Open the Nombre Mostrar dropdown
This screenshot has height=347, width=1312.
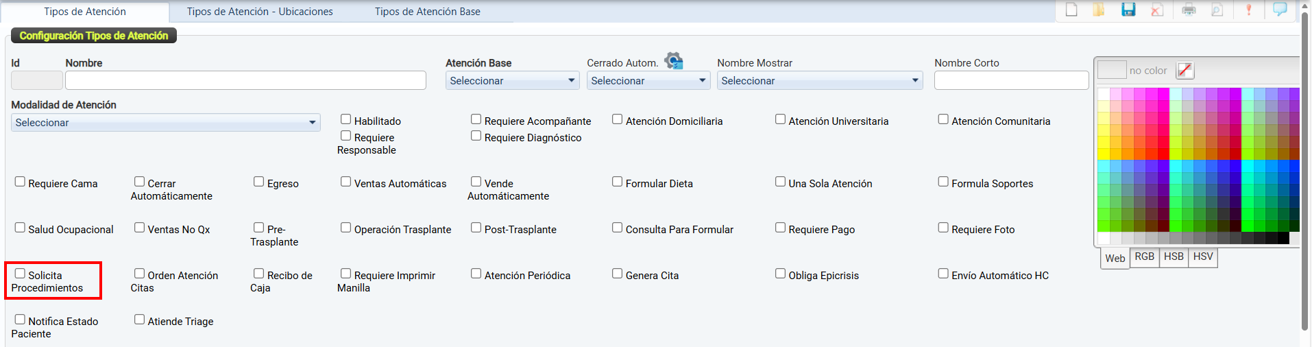click(x=819, y=81)
